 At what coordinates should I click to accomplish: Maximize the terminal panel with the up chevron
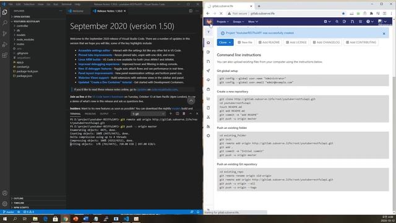click(x=191, y=114)
